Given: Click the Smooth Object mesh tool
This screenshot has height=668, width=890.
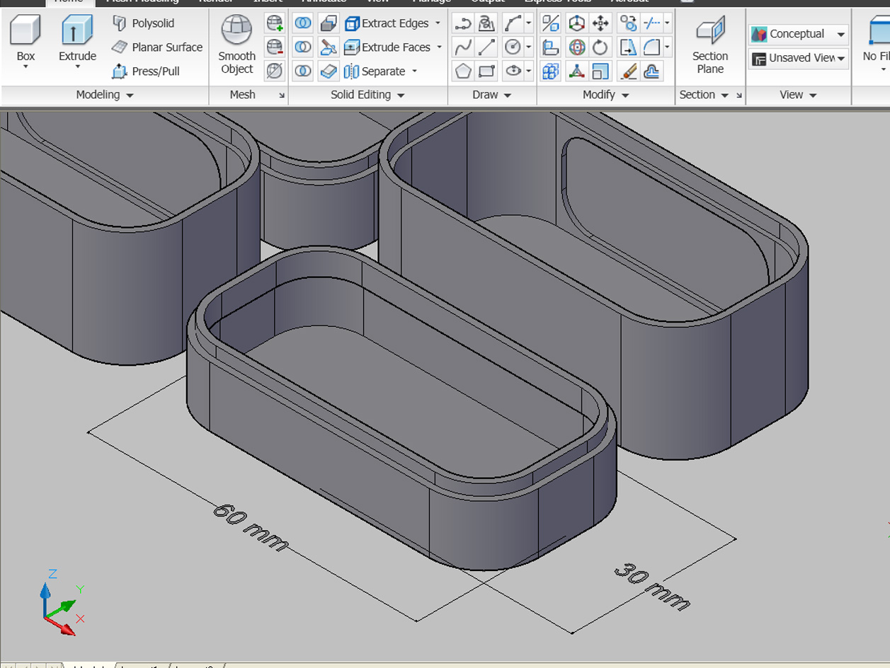Looking at the screenshot, I should [236, 44].
